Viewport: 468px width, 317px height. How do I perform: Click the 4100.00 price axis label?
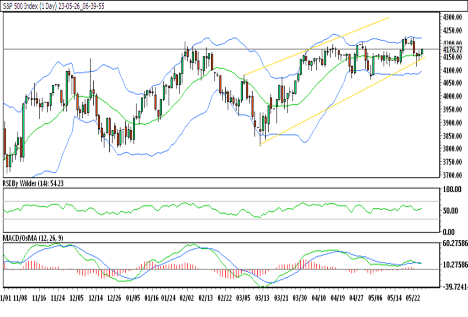coord(452,70)
